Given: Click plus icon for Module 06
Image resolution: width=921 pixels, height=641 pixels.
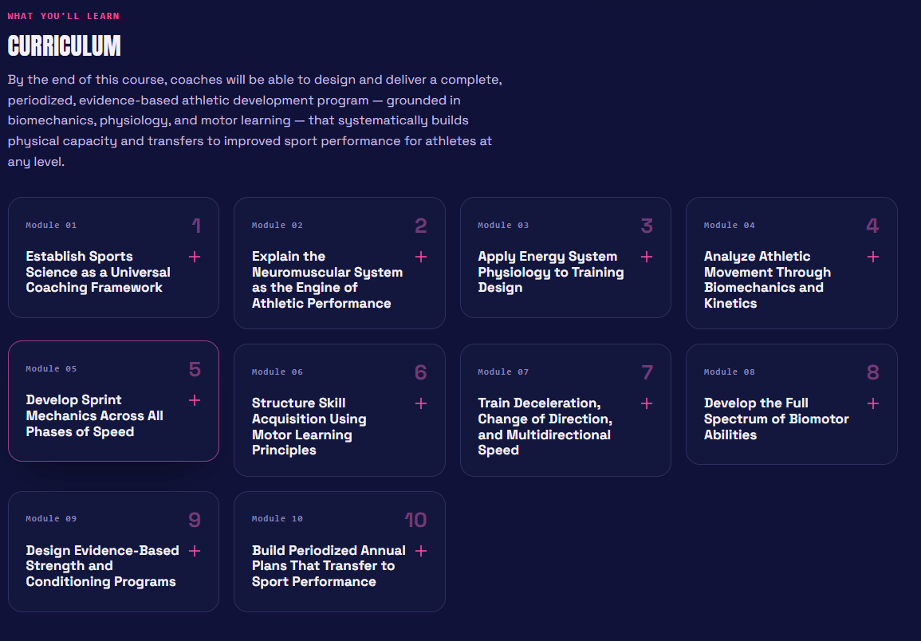Looking at the screenshot, I should coord(420,403).
